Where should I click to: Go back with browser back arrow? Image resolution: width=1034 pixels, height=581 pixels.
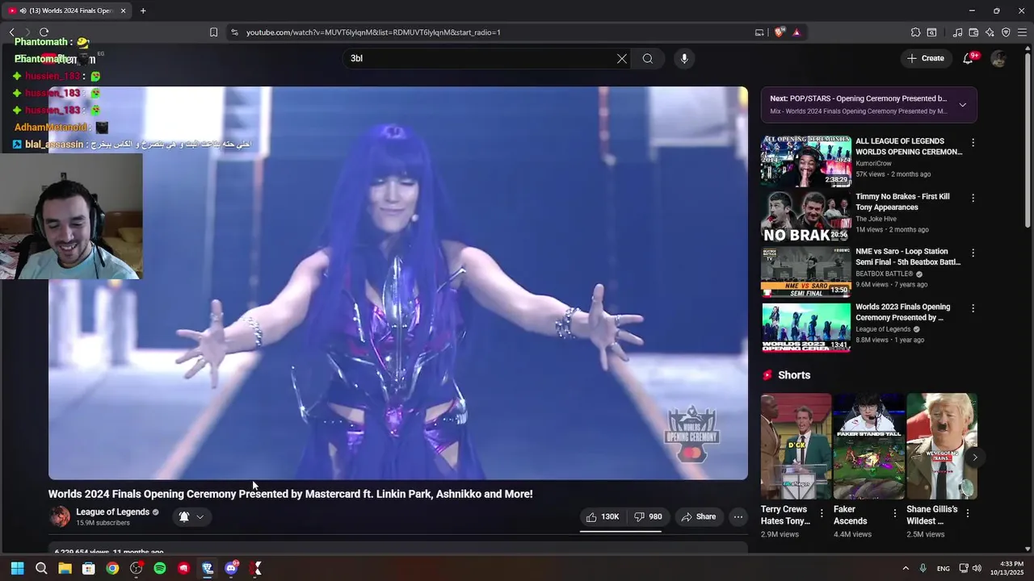point(11,32)
